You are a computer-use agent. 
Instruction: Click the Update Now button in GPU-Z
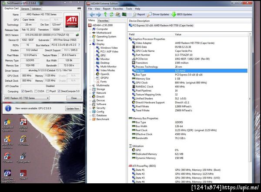(x=73, y=109)
